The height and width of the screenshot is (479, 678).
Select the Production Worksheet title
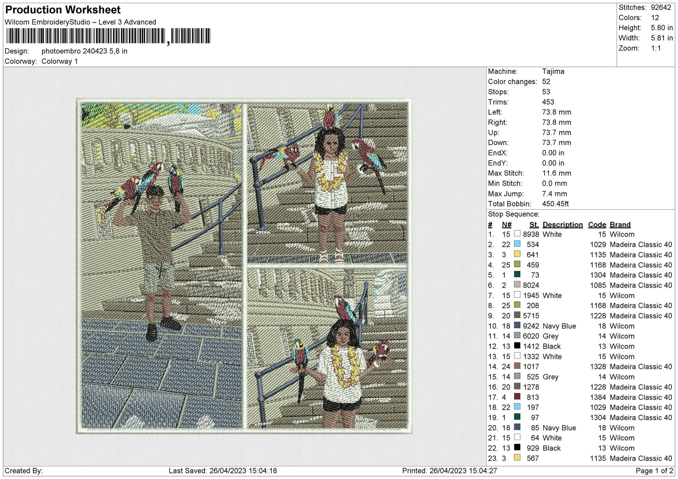coord(63,10)
